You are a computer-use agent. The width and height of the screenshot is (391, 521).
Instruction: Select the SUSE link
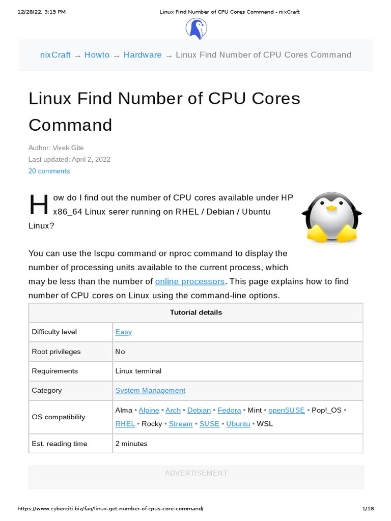(x=209, y=424)
